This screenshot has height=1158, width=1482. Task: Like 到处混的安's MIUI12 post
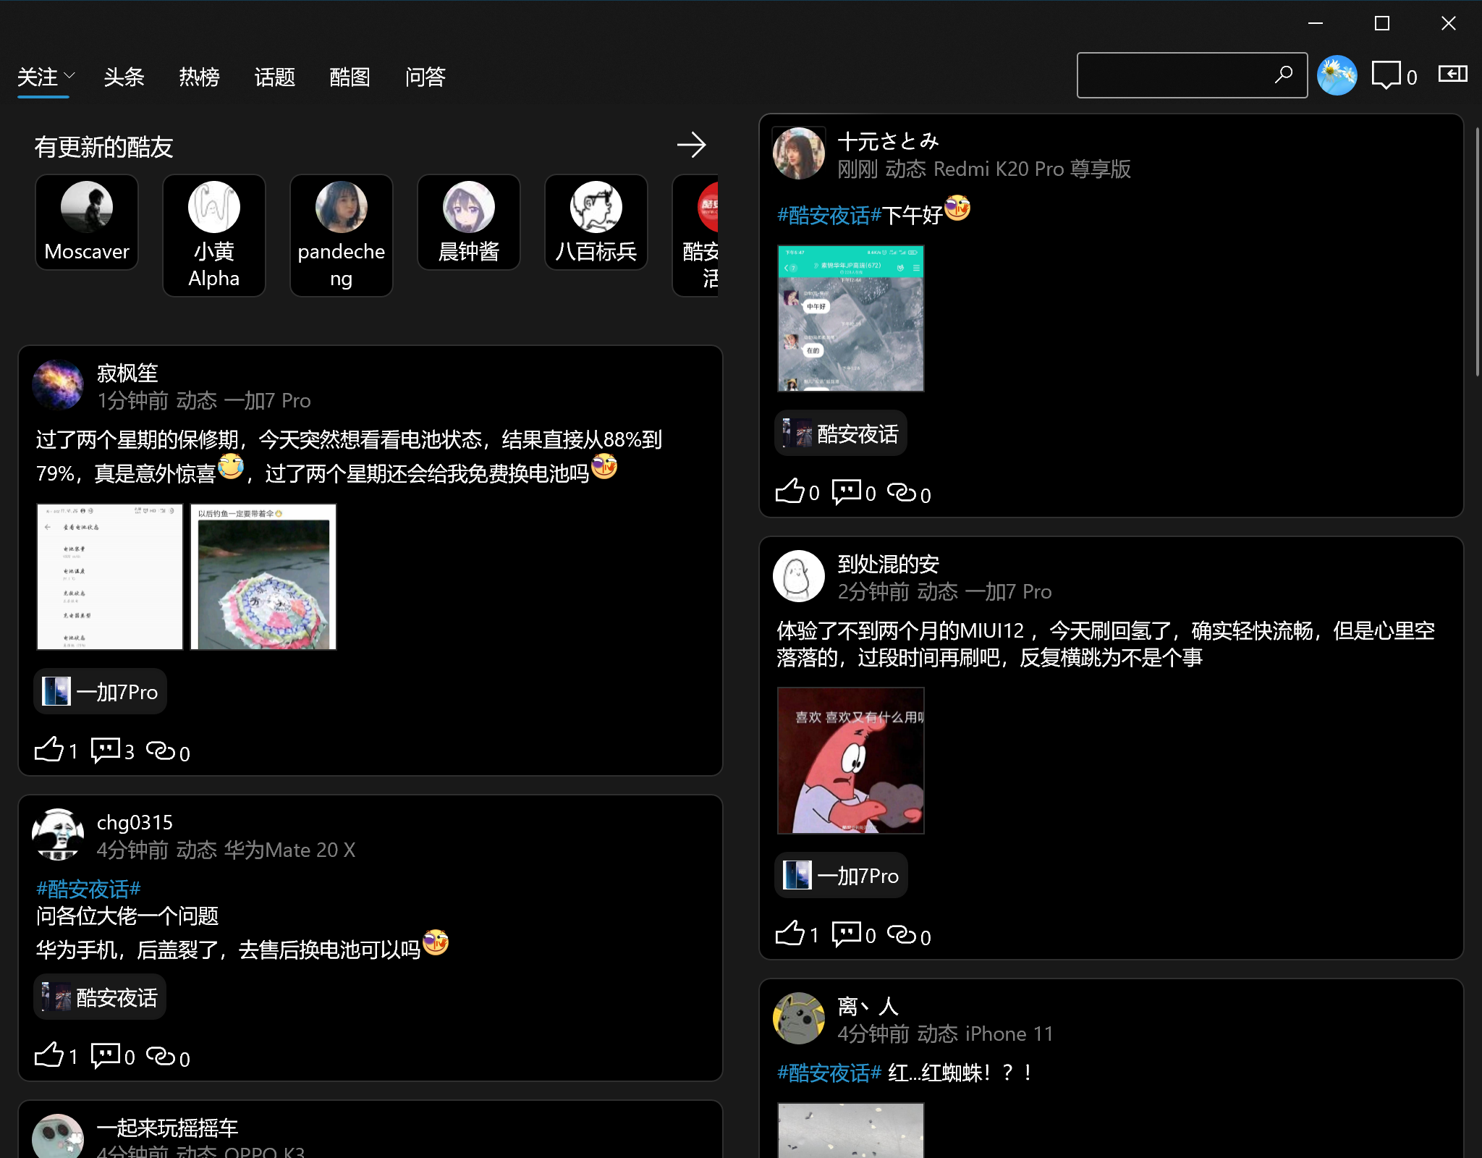pyautogui.click(x=790, y=934)
